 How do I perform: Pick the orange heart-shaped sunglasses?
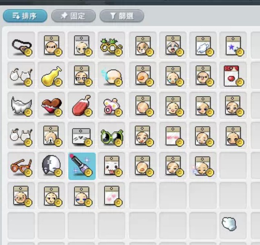point(21,166)
